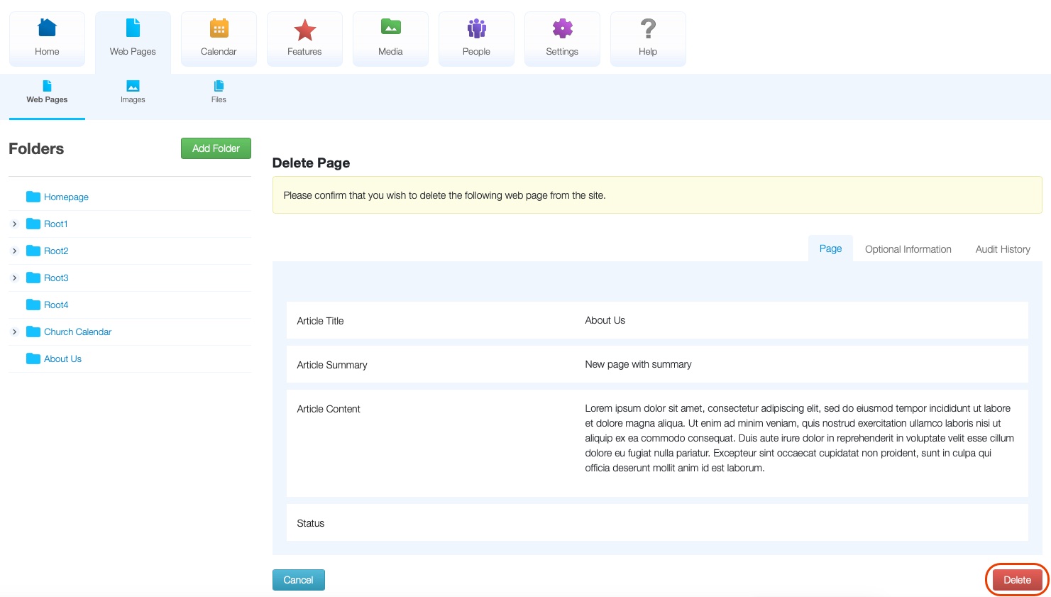Open the Media picture icon
Image resolution: width=1051 pixels, height=597 pixels.
pyautogui.click(x=390, y=27)
